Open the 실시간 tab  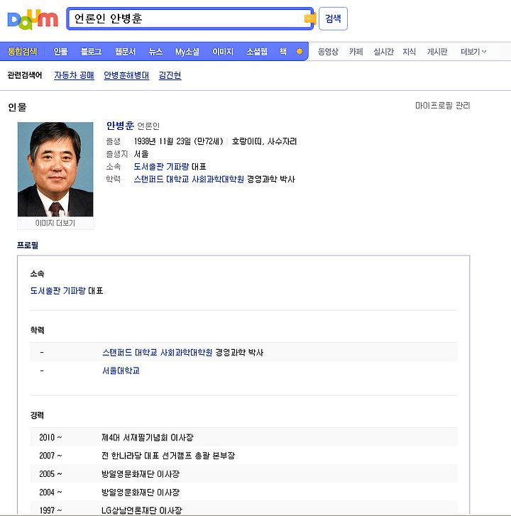coord(383,52)
